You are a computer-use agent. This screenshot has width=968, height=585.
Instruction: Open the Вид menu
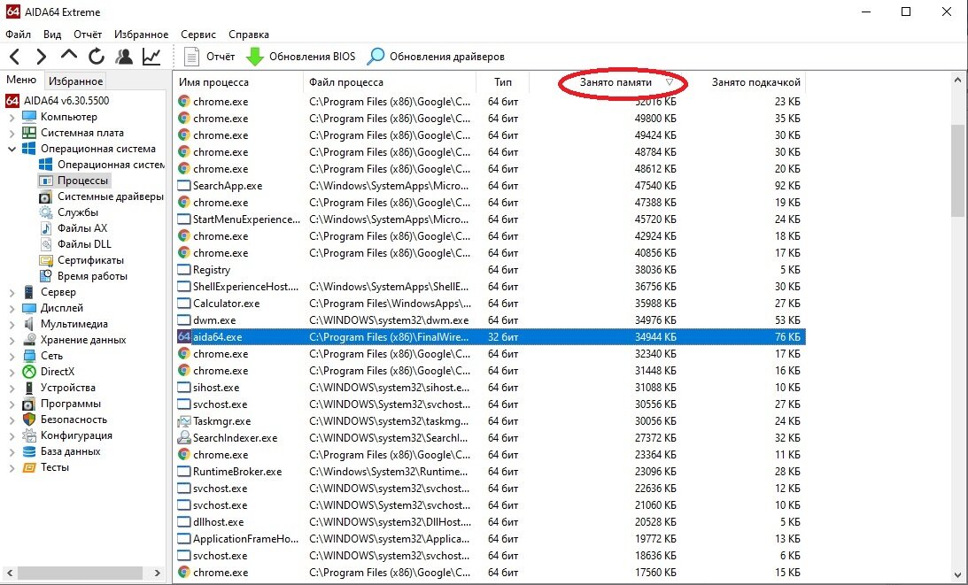pos(52,35)
